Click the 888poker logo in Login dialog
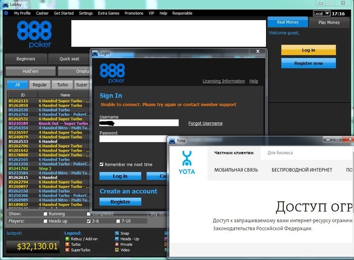354x260 pixels. (x=112, y=73)
